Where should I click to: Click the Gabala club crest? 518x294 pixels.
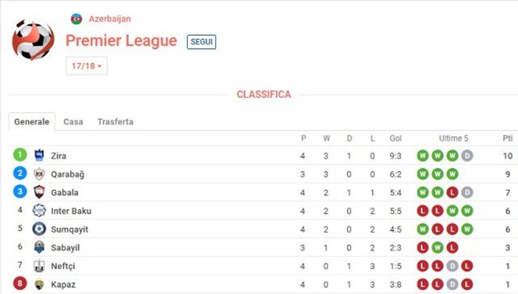tap(39, 192)
